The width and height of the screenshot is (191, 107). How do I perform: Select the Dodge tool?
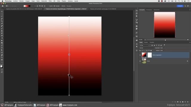(x=2, y=43)
